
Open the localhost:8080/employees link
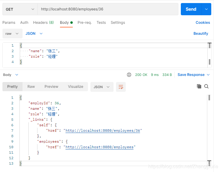(x=100, y=147)
